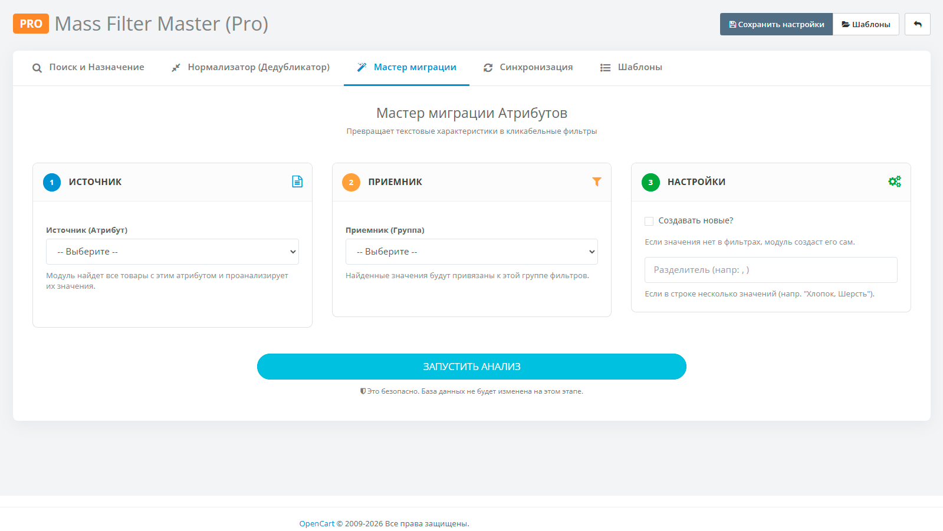Click the orange PRO badge
Viewport: 943px width, 531px height.
pyautogui.click(x=31, y=24)
